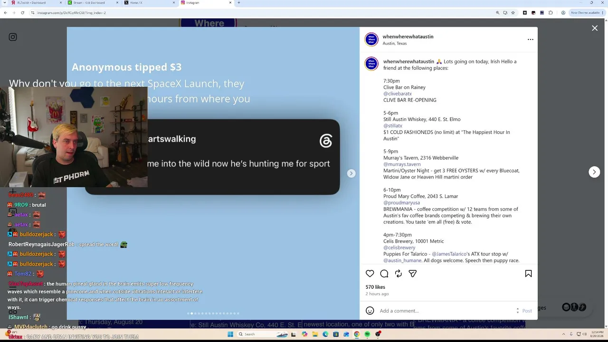Click the Threads logo on the image card
This screenshot has width=608, height=342.
point(326,141)
